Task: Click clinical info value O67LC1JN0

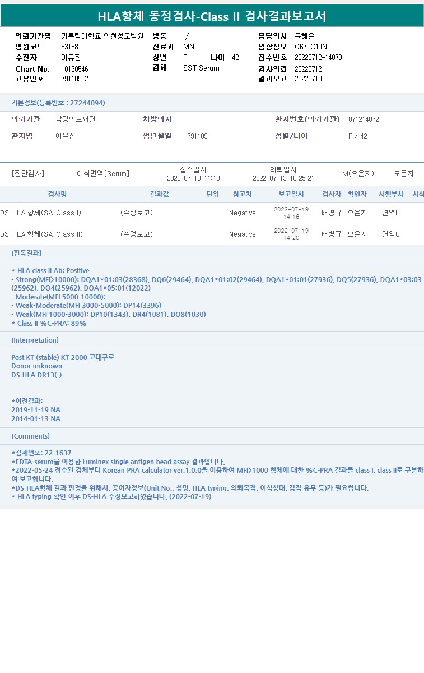Action: tap(313, 47)
